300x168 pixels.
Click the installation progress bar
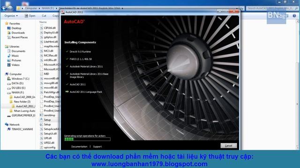(x=87, y=139)
